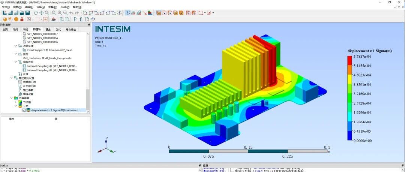Viewport: 405px width, 172px height.
Task: Click the zoom out magnifier with minus
Action: click(65, 13)
